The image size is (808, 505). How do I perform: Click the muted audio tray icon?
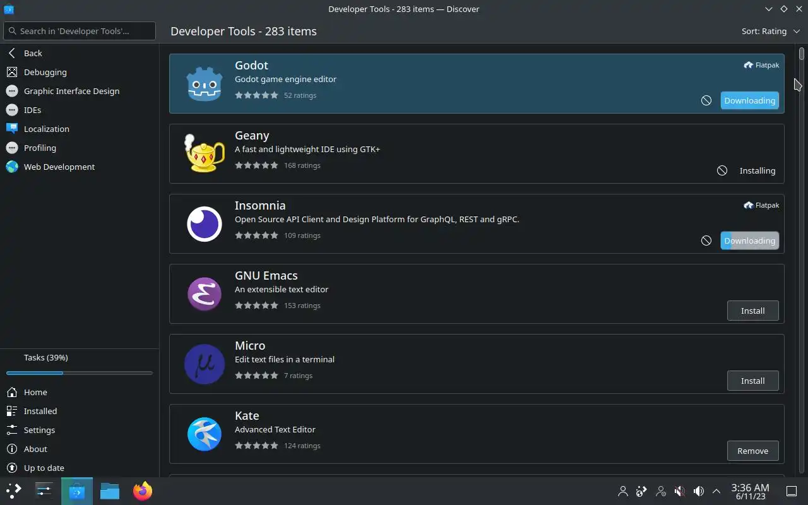pyautogui.click(x=679, y=490)
